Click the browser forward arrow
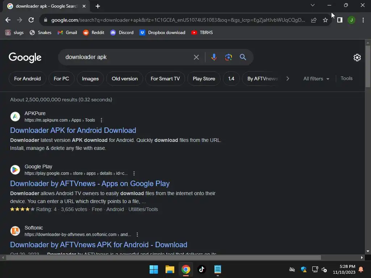371x278 pixels. click(x=20, y=20)
